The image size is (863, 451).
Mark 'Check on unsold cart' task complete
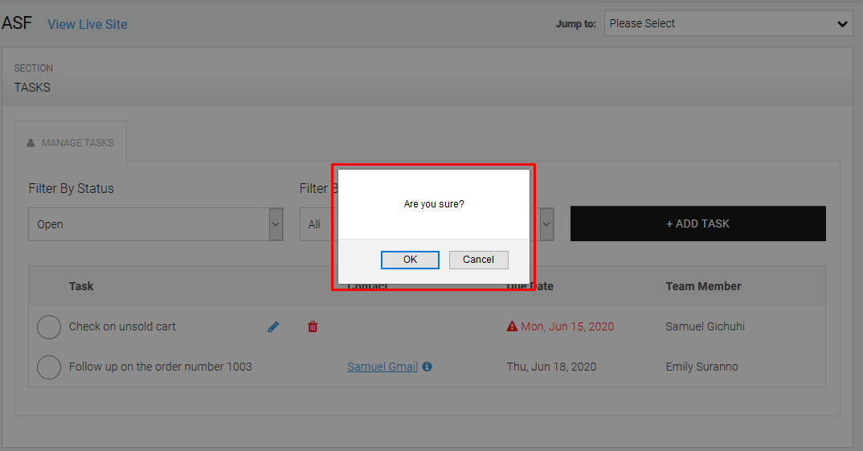coord(49,327)
